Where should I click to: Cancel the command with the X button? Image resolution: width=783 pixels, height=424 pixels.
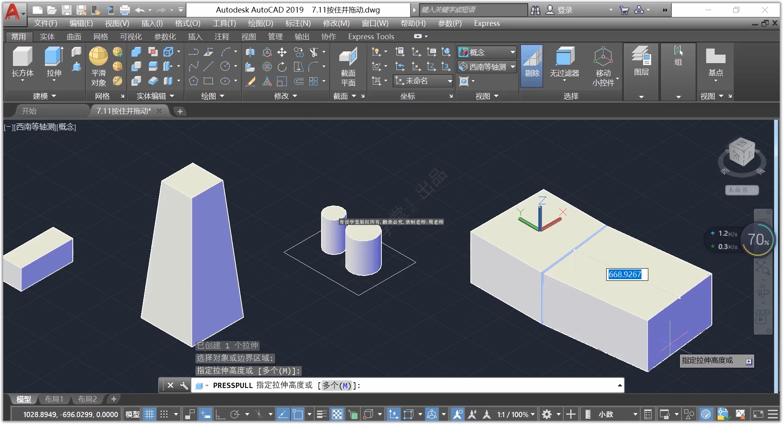coord(171,385)
